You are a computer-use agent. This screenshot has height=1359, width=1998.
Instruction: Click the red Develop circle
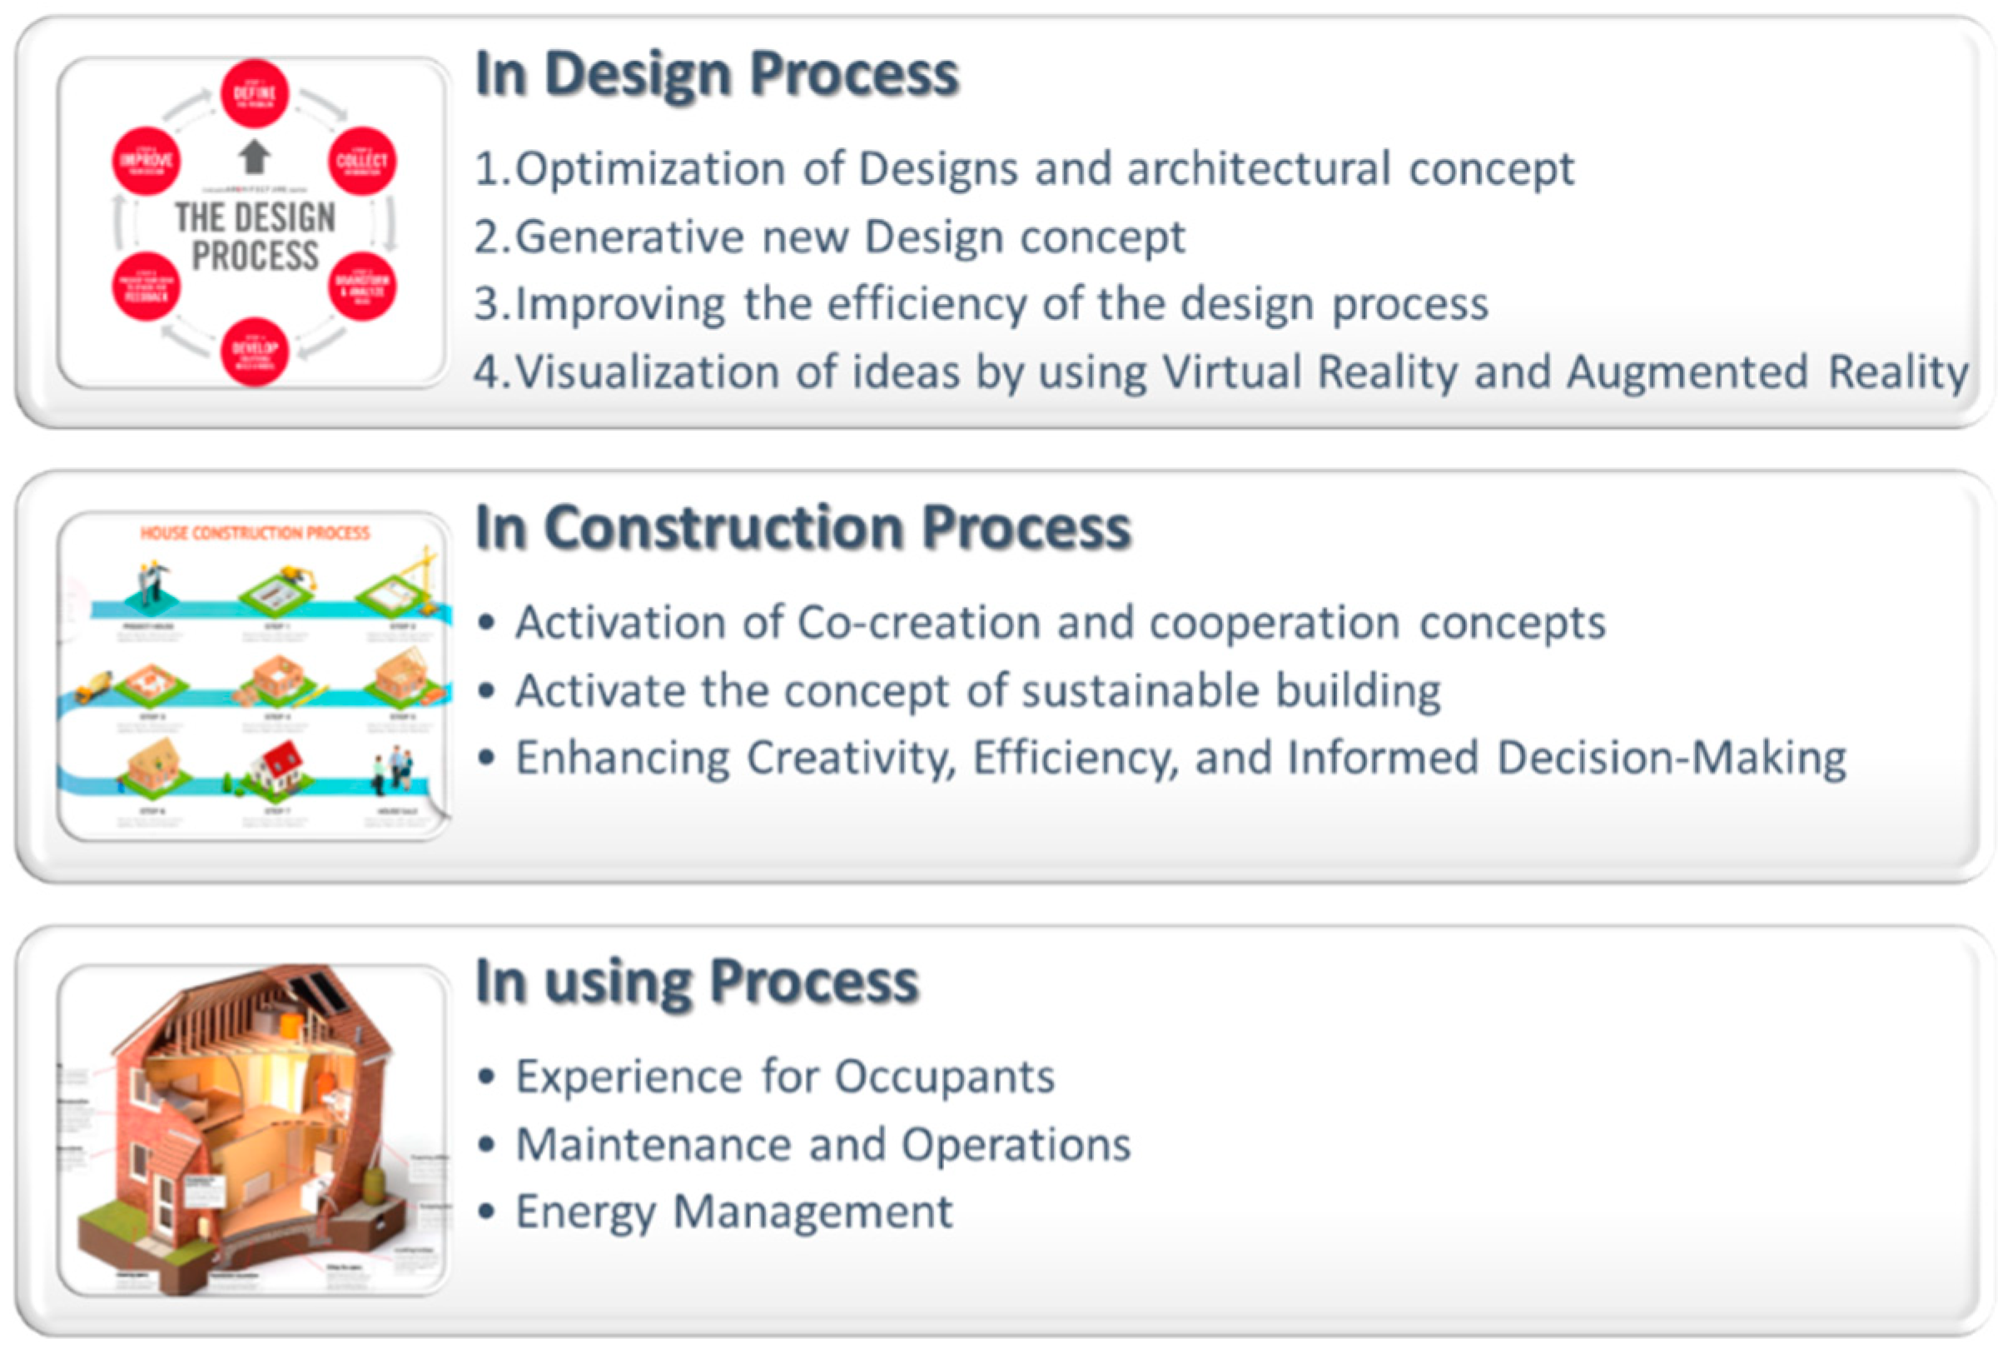(x=255, y=351)
